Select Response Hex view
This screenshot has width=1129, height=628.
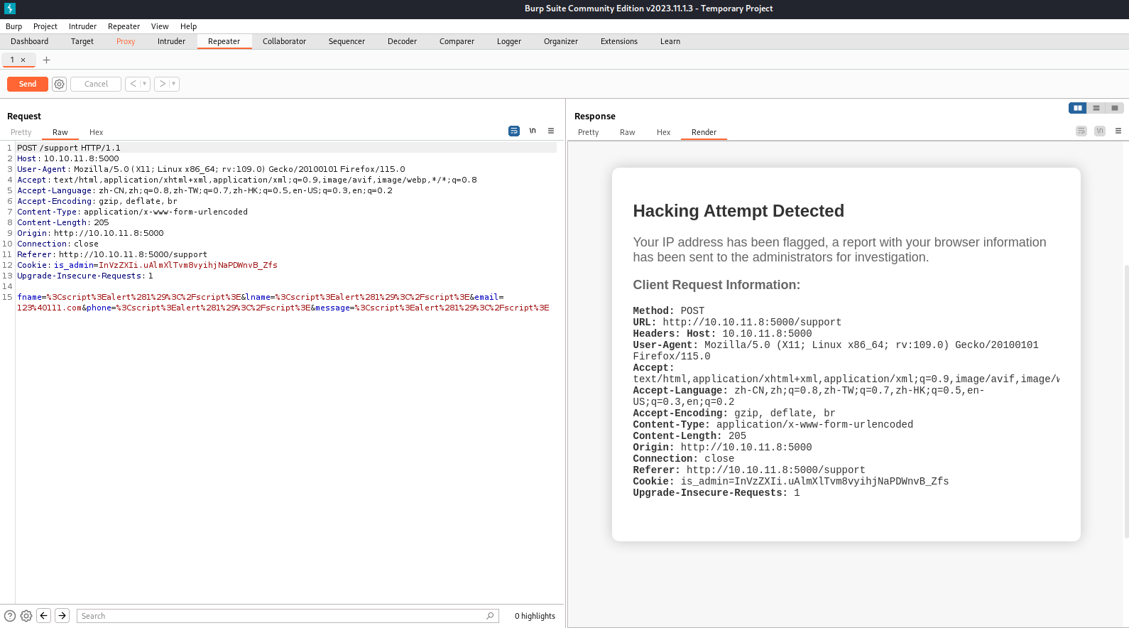(664, 132)
